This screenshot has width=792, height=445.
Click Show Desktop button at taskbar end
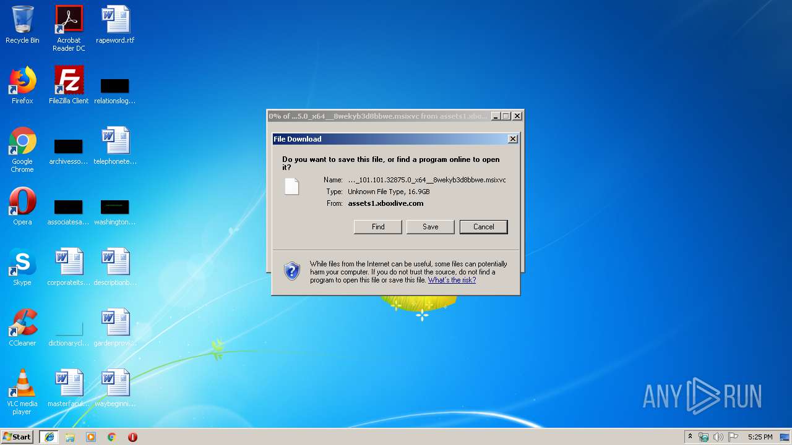click(786, 437)
